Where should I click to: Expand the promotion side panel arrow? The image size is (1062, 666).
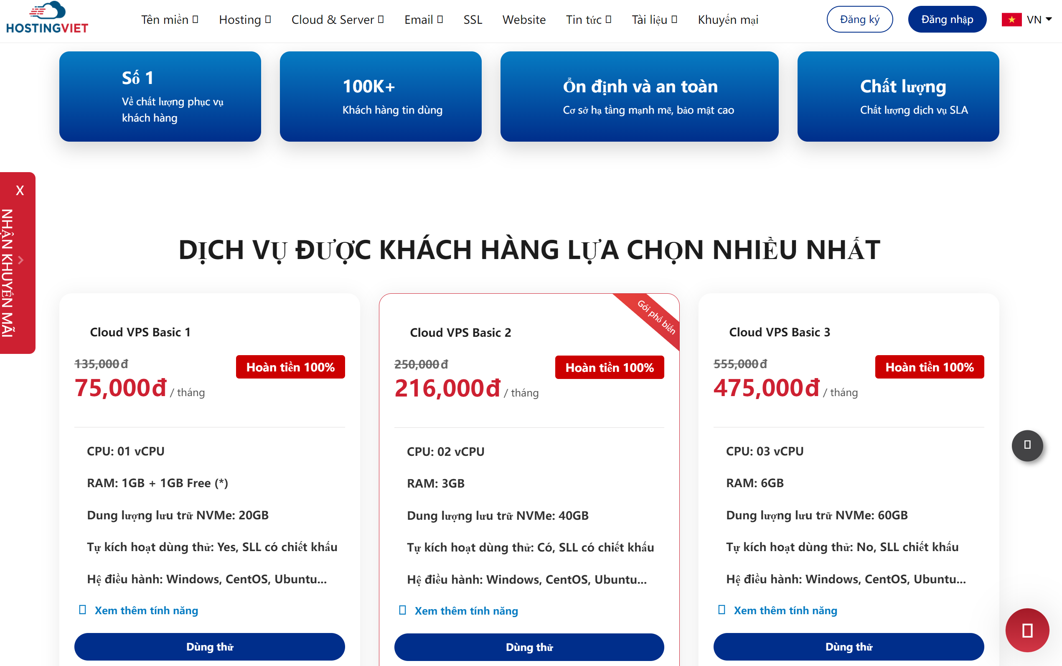pyautogui.click(x=20, y=260)
